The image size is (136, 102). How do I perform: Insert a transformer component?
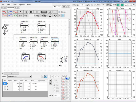coord(44,16)
